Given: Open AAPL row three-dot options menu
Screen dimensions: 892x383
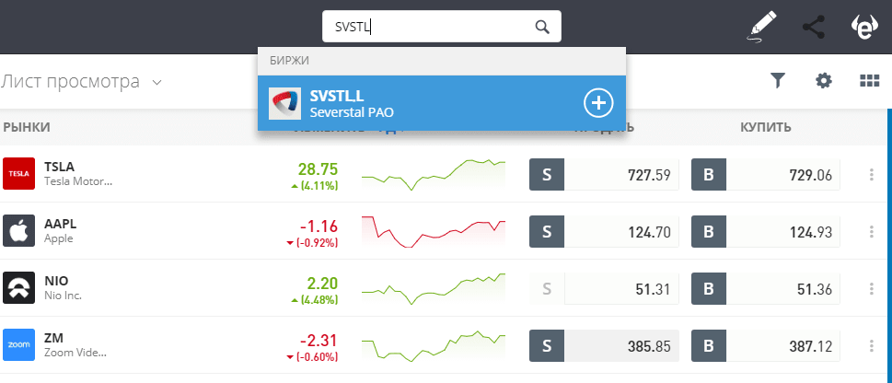Looking at the screenshot, I should coord(871,231).
